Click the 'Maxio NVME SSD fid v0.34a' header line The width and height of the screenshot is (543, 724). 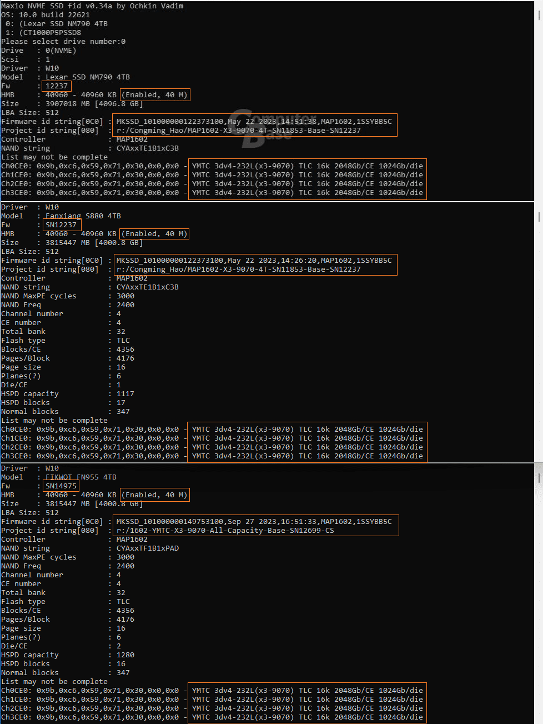click(92, 6)
